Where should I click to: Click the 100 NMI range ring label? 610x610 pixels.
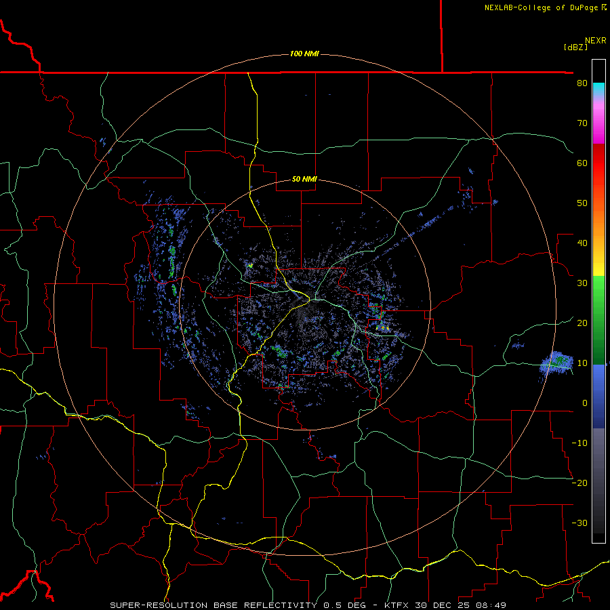click(x=304, y=54)
